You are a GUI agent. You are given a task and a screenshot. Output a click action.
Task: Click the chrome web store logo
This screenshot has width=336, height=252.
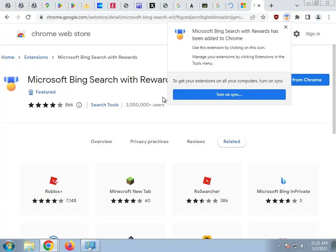pyautogui.click(x=53, y=34)
